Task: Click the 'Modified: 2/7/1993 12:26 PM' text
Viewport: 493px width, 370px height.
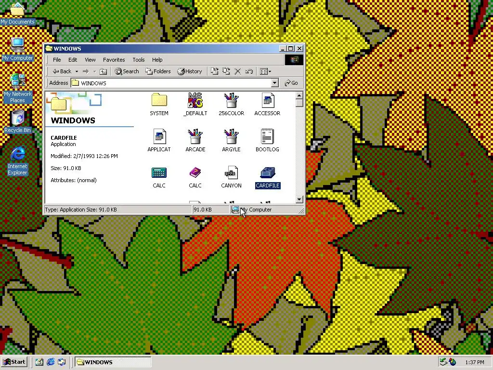Action: (84, 156)
